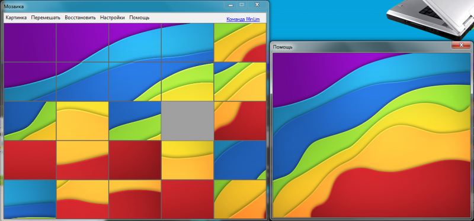This screenshot has width=474, height=221.
Task: Open the Картинка menu
Action: tap(16, 18)
